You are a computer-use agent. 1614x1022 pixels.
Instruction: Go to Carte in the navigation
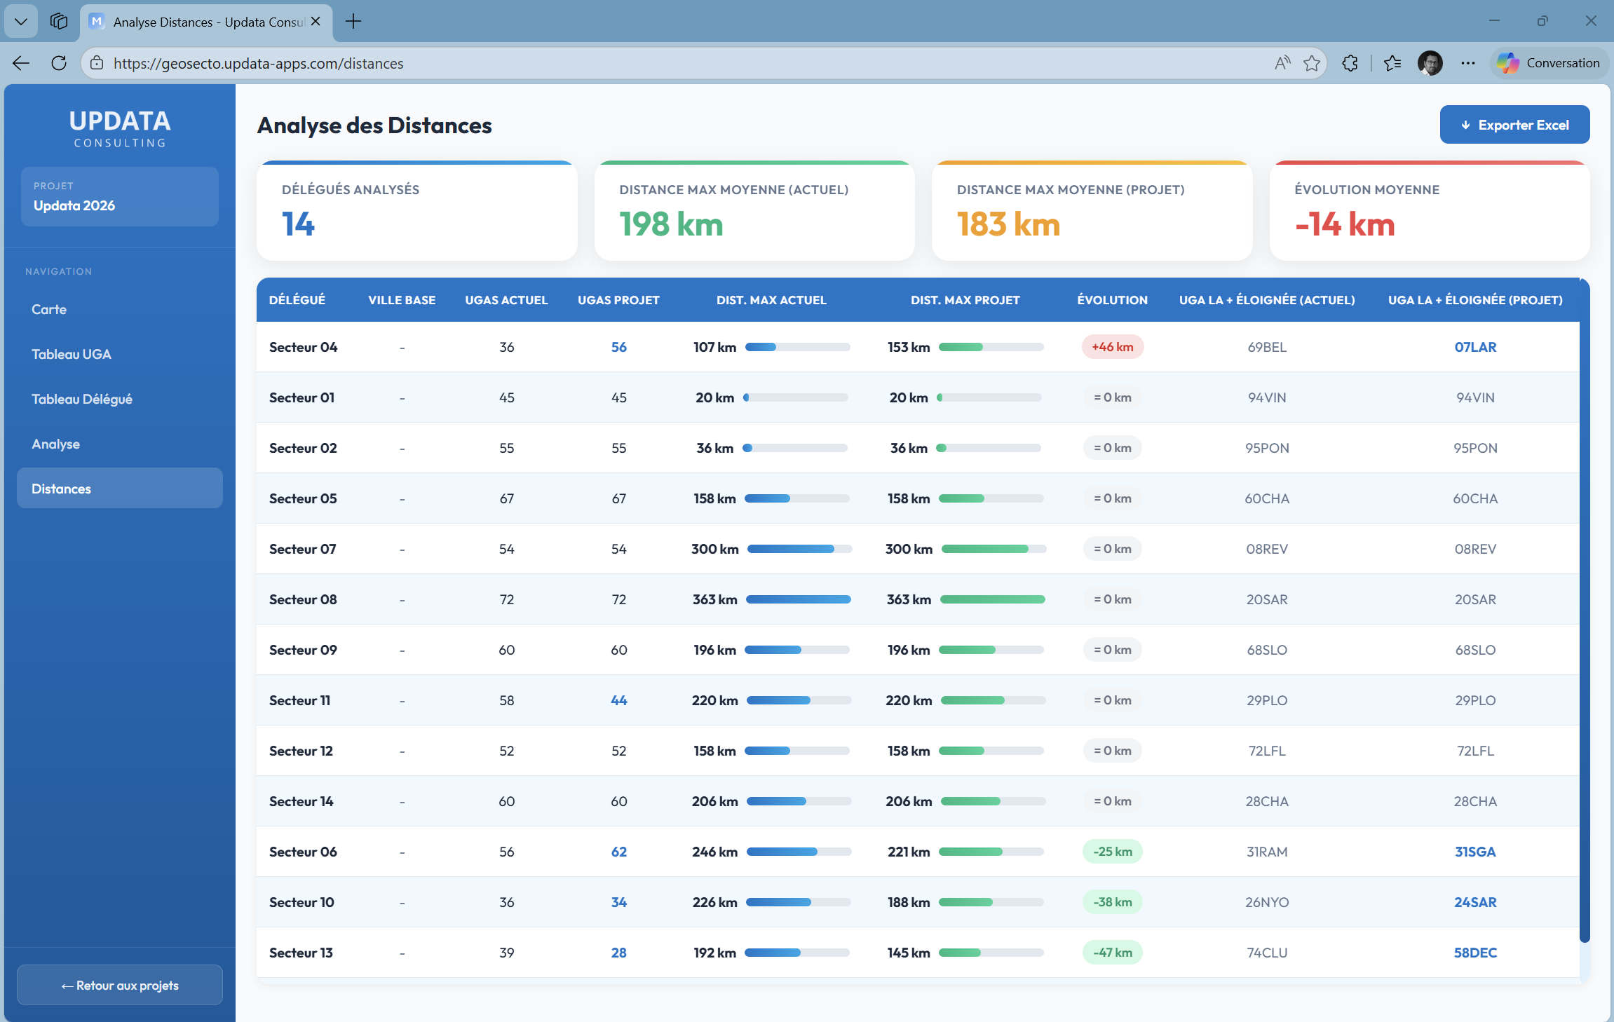(x=49, y=309)
